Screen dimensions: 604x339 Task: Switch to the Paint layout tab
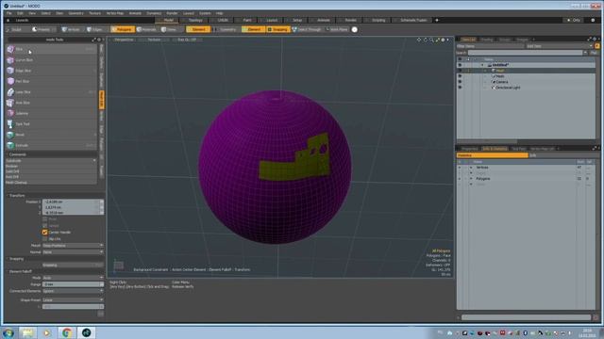[247, 20]
